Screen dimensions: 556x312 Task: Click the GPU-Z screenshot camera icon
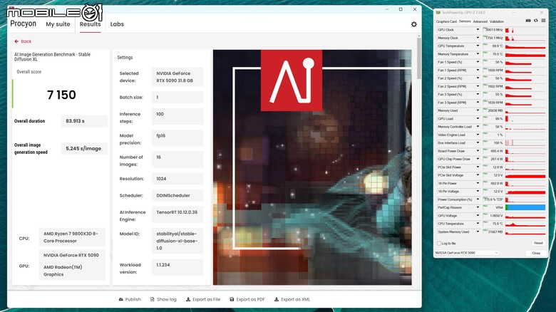pyautogui.click(x=528, y=21)
